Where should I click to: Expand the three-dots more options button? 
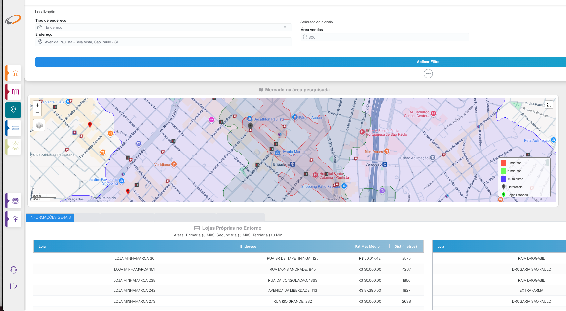[x=428, y=74]
